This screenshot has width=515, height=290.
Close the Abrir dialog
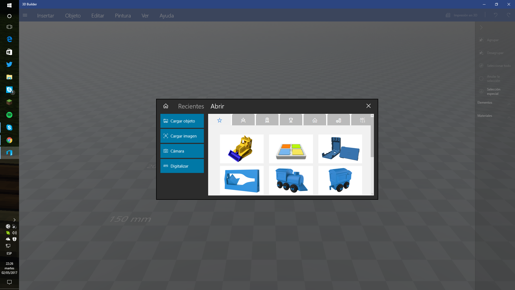pos(368,106)
